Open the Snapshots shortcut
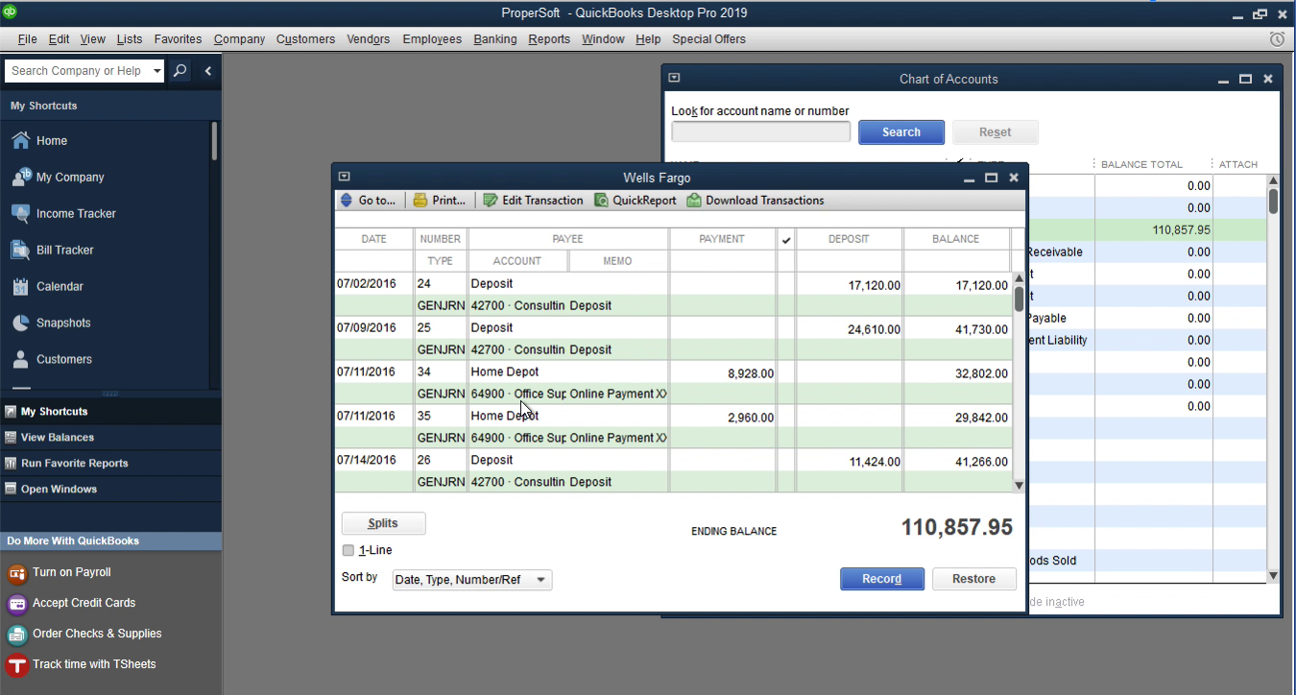Image resolution: width=1296 pixels, height=695 pixels. pos(51,323)
